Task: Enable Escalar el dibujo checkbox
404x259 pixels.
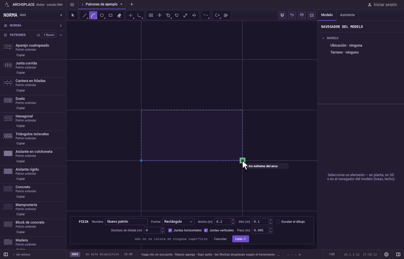Action: [278, 222]
